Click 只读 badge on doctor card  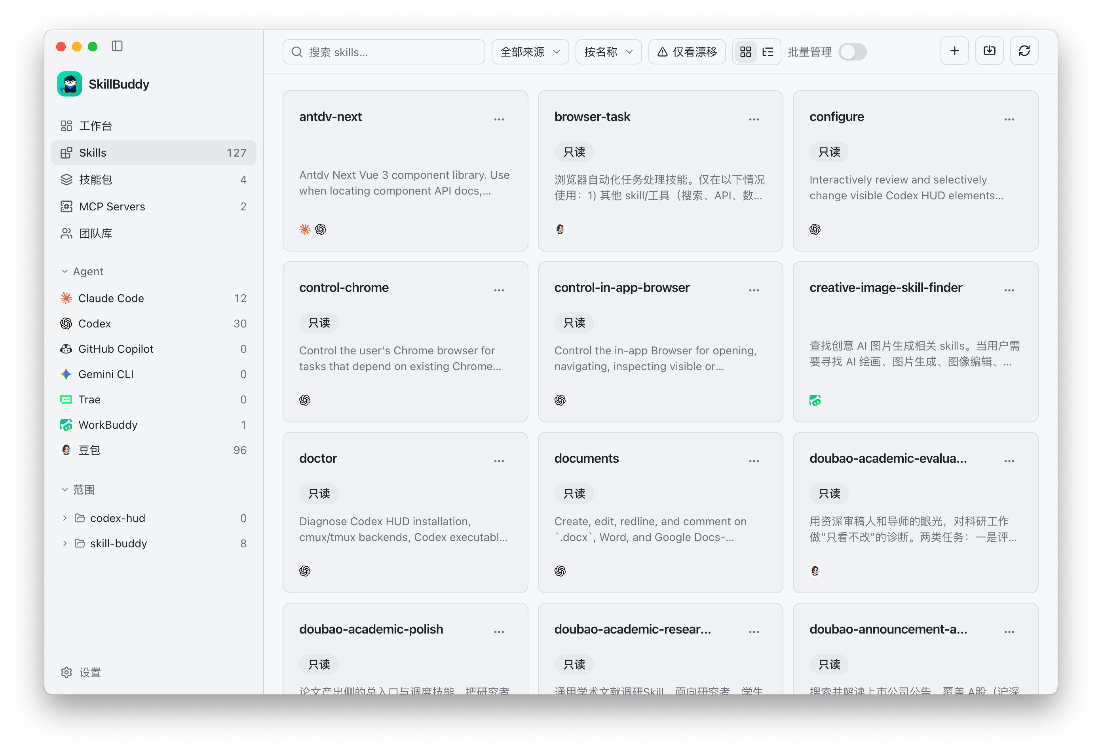coord(319,494)
